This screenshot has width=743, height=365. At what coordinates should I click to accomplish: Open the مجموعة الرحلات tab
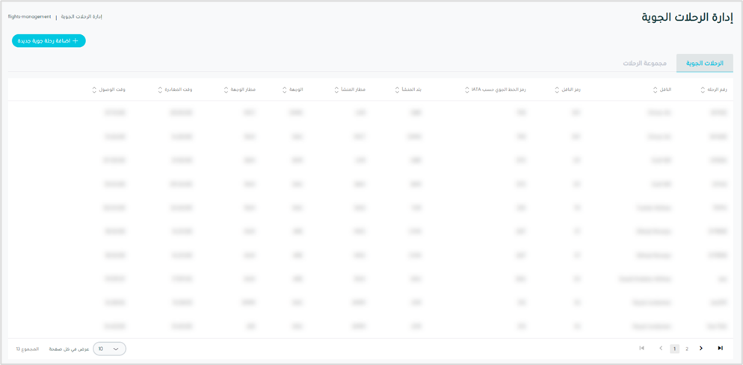pos(644,63)
